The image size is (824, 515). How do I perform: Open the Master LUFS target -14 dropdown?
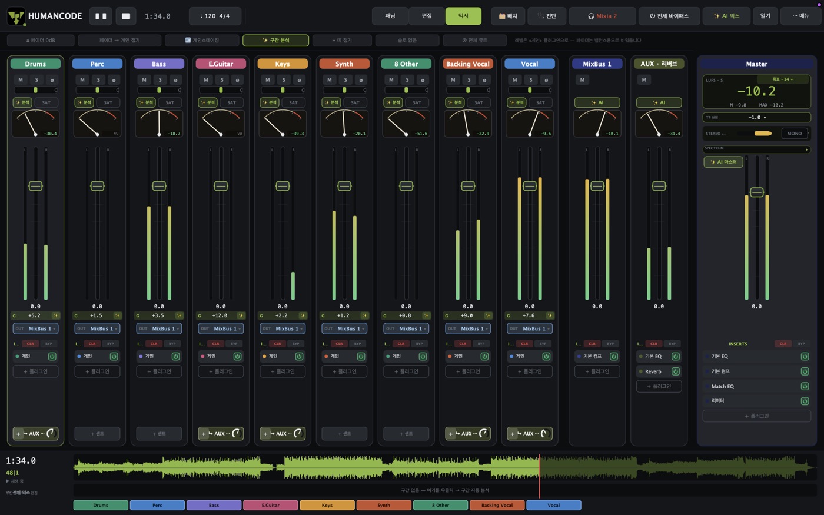tap(783, 79)
